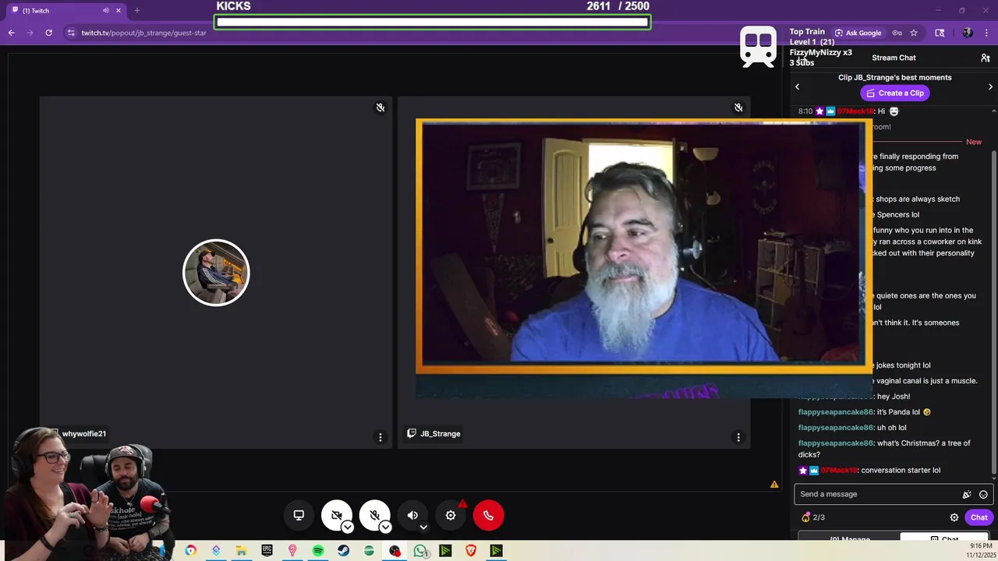The height and width of the screenshot is (561, 998).
Task: Toggle the muted microphone button
Action: [x=374, y=515]
